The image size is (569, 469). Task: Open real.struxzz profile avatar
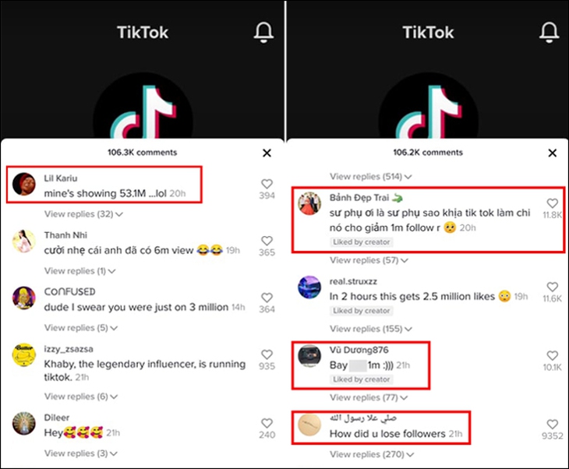309,287
